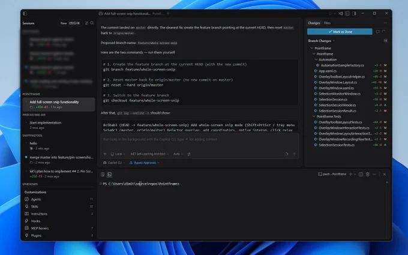Screen dimensions: 408x255
Task: Open OverlayToolbarLayoutHelper.cs change
Action: point(341,77)
